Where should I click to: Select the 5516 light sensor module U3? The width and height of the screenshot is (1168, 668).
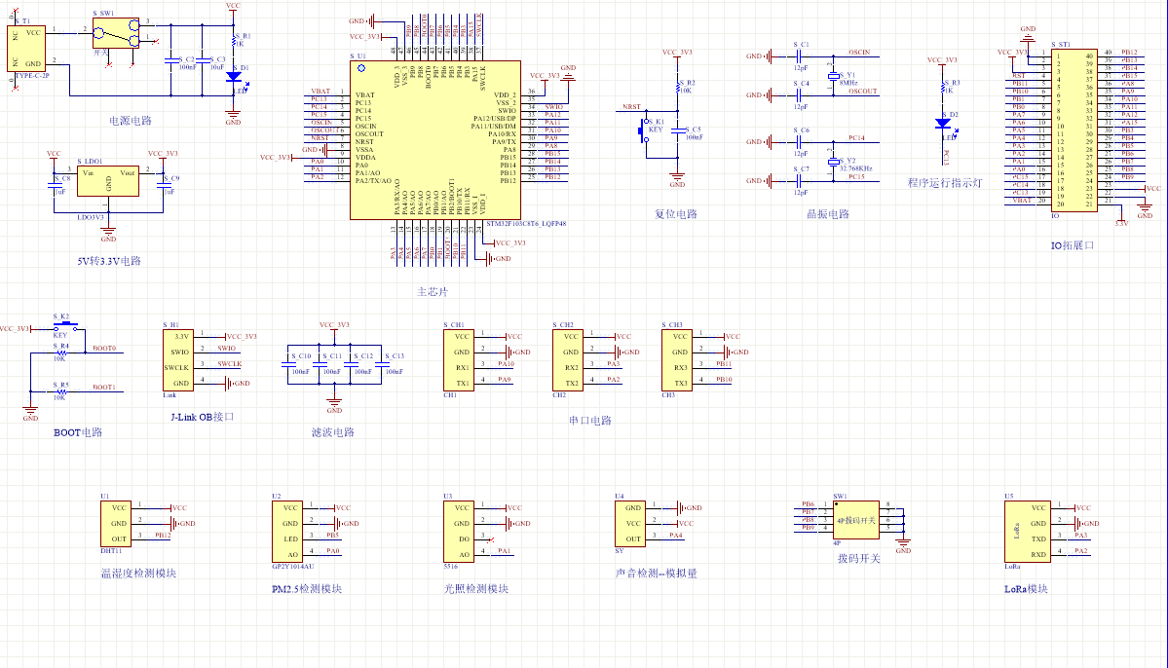458,532
